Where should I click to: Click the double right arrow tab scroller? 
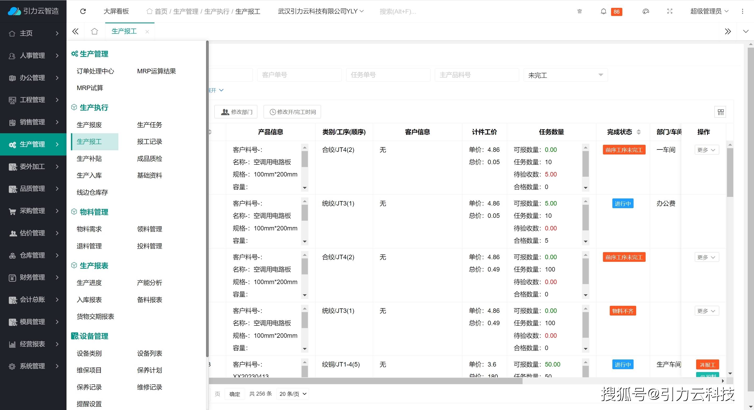728,31
